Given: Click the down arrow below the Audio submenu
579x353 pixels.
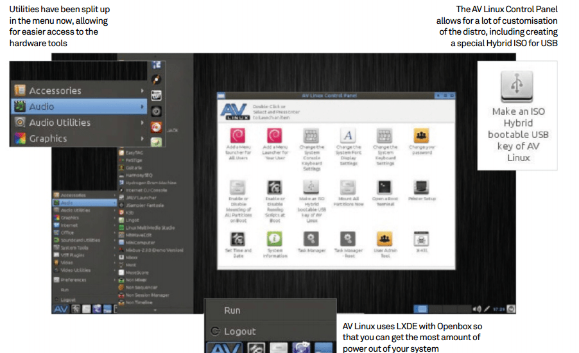Looking at the screenshot, I should point(155,310).
